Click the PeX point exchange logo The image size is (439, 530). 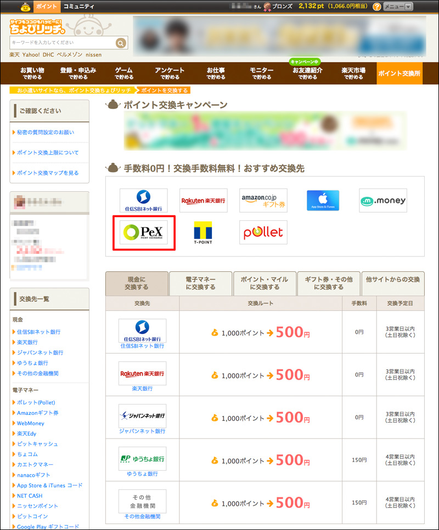(x=144, y=232)
